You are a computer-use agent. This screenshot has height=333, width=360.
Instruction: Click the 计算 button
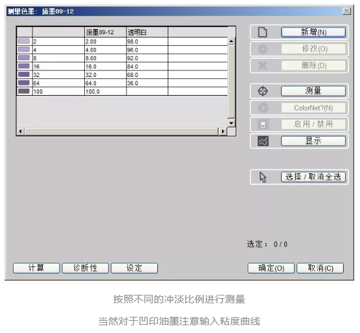36,268
